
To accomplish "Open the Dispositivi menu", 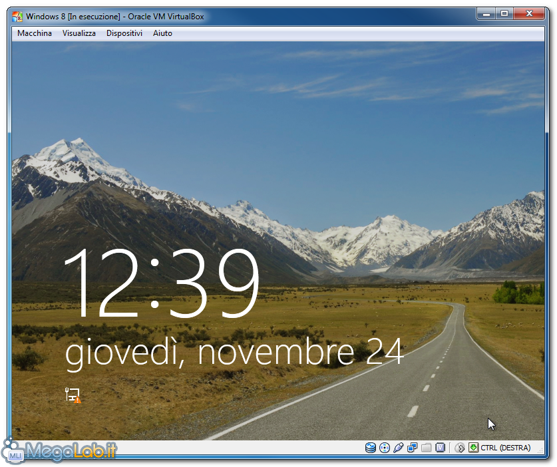I will point(124,33).
